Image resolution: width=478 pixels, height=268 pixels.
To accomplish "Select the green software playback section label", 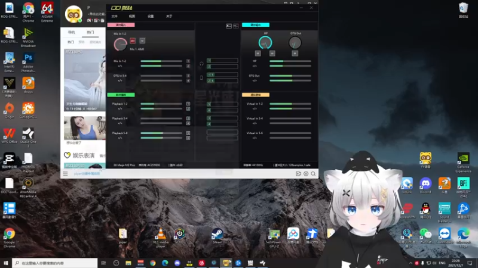I will [121, 95].
